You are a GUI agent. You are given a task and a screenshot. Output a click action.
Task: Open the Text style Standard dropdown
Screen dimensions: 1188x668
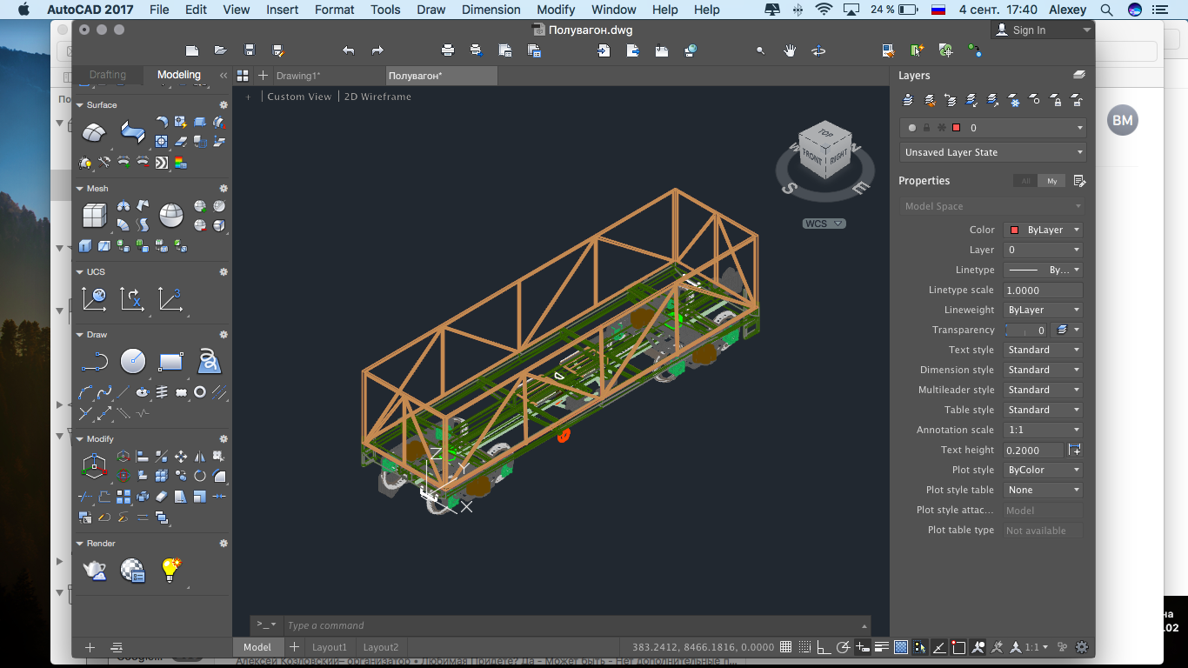tap(1044, 350)
